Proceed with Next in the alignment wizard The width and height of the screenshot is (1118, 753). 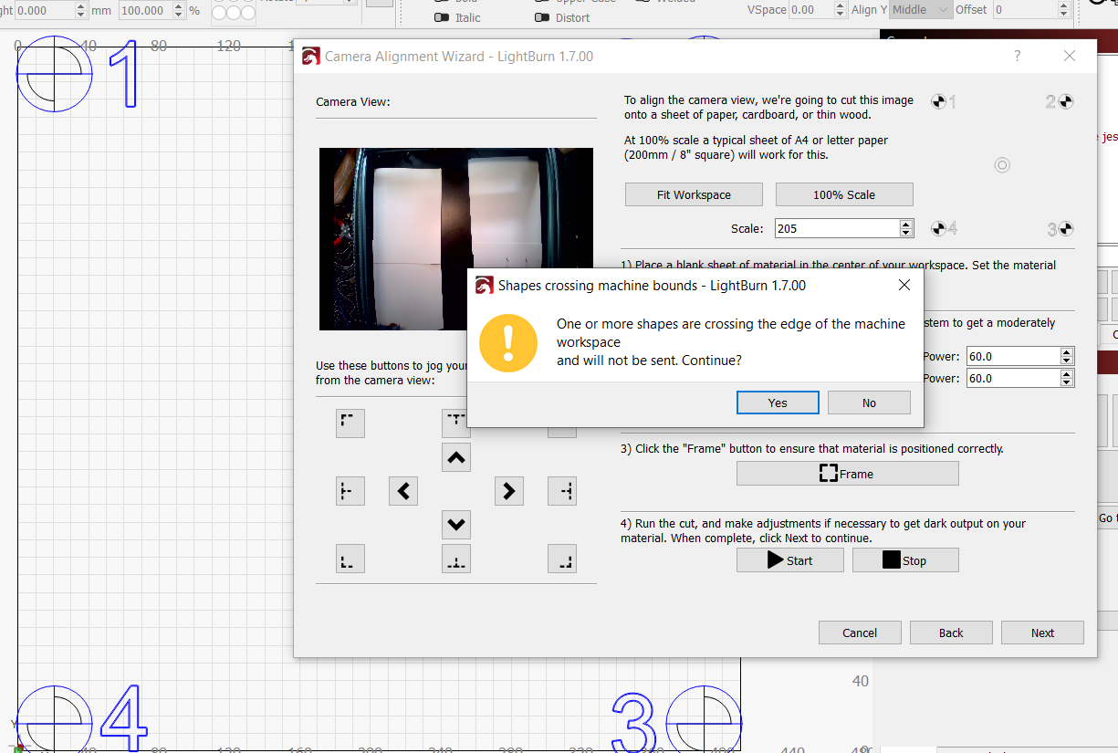point(1042,633)
